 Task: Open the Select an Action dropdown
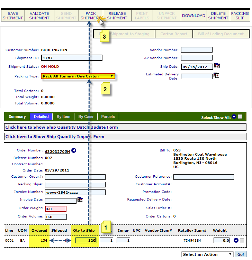(207, 254)
